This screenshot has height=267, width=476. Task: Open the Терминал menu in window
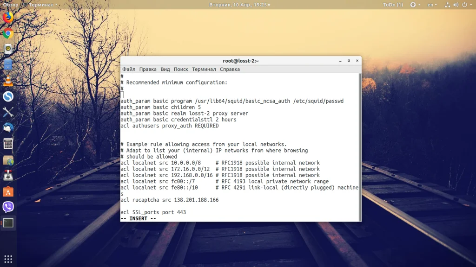pos(204,69)
